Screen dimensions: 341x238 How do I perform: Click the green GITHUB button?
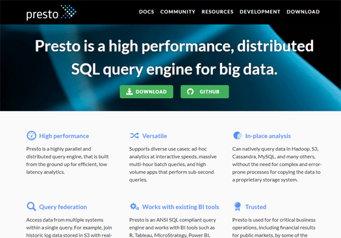(205, 91)
